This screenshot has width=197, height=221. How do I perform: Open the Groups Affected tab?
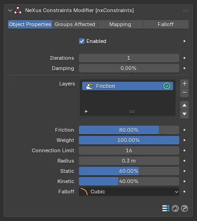tap(75, 24)
